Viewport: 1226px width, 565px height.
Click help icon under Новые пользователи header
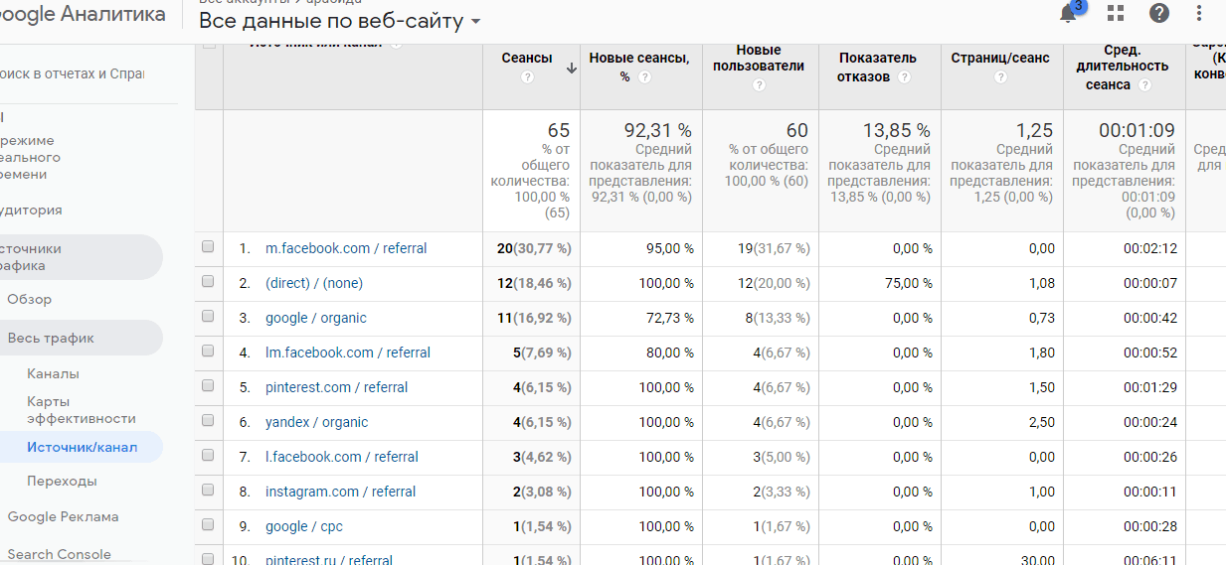[760, 85]
